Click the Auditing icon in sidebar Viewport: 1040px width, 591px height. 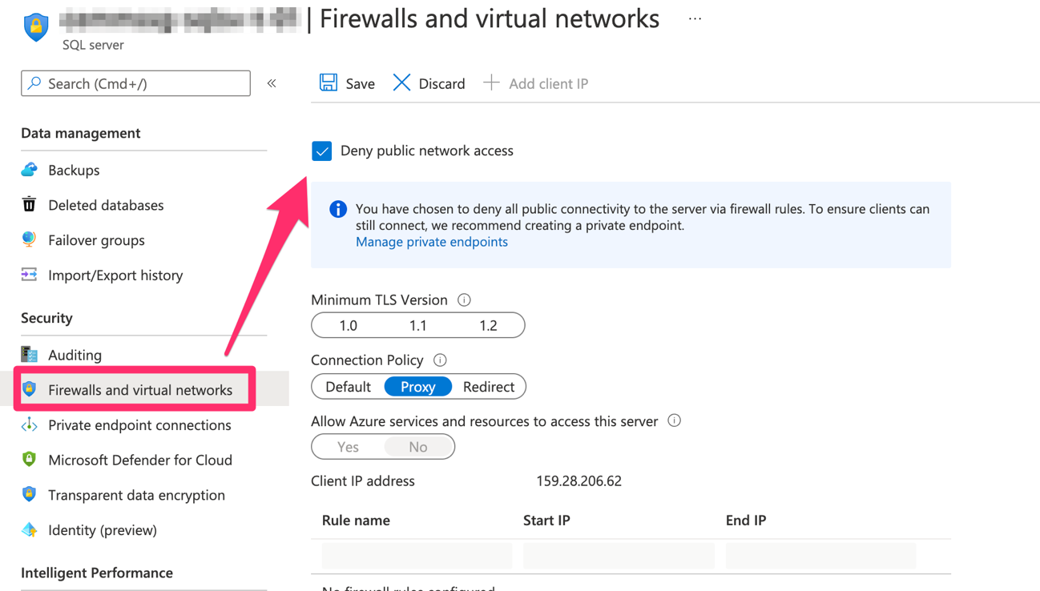(x=29, y=355)
